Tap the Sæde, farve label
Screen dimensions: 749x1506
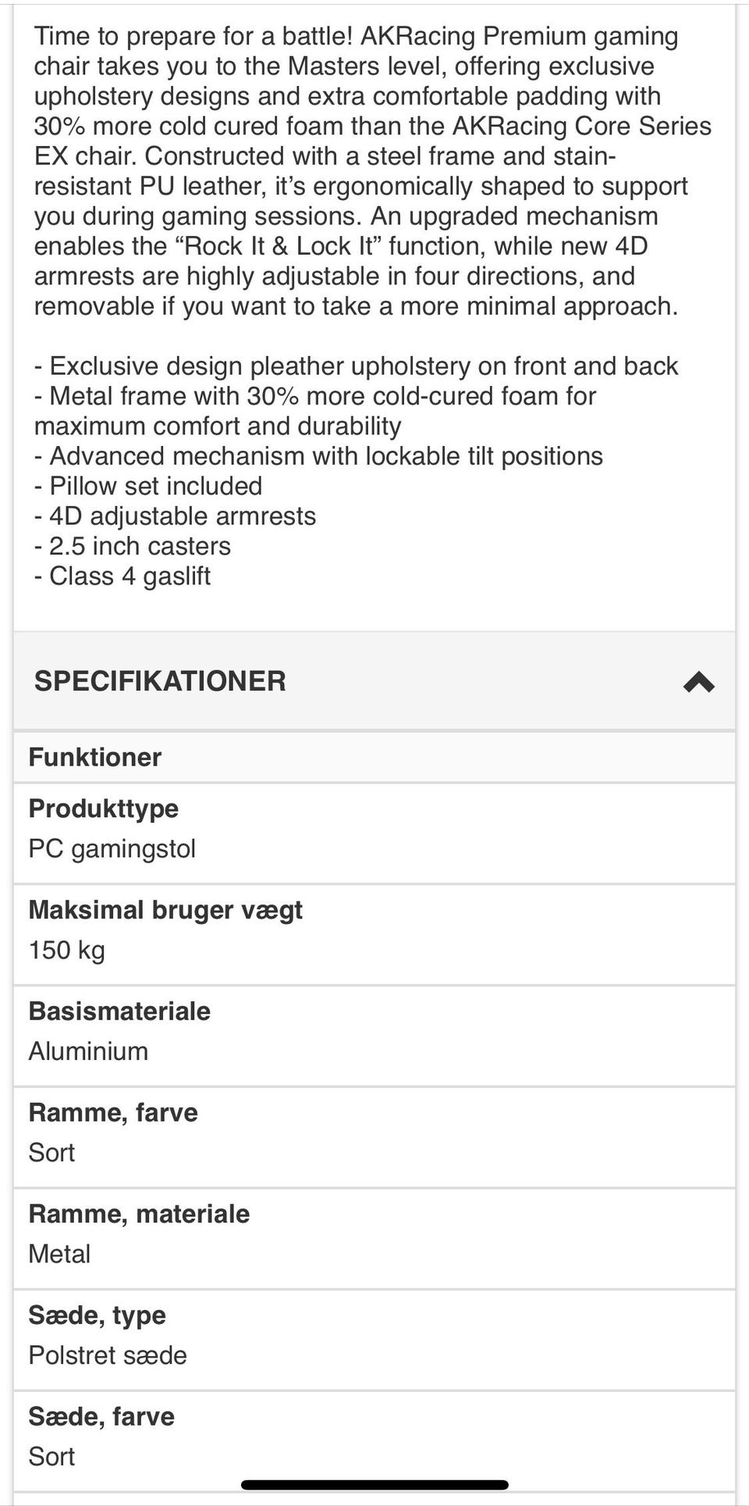(x=101, y=1416)
